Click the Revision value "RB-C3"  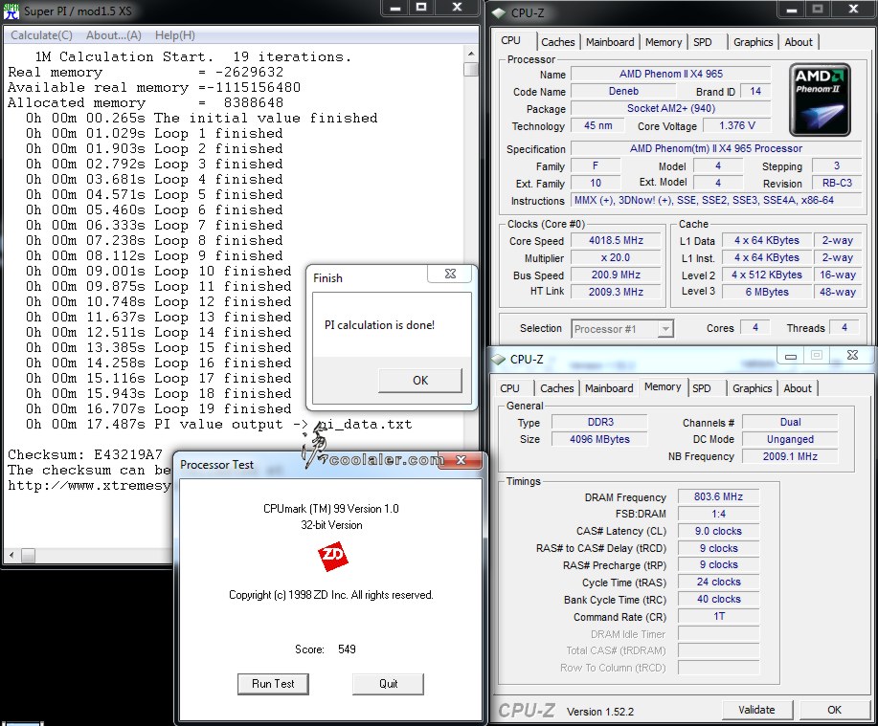(x=837, y=183)
